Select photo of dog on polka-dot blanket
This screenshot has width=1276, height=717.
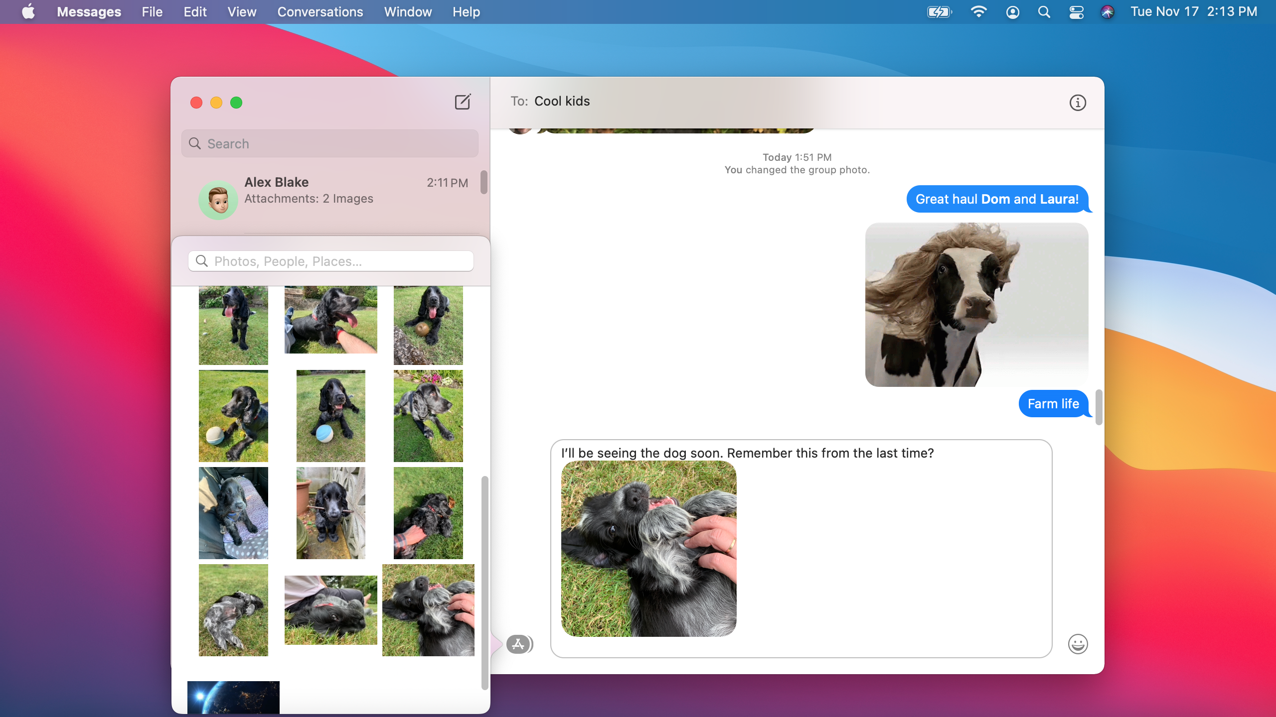(x=233, y=513)
